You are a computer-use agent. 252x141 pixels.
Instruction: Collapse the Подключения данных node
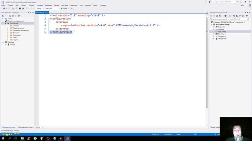pos(3,21)
